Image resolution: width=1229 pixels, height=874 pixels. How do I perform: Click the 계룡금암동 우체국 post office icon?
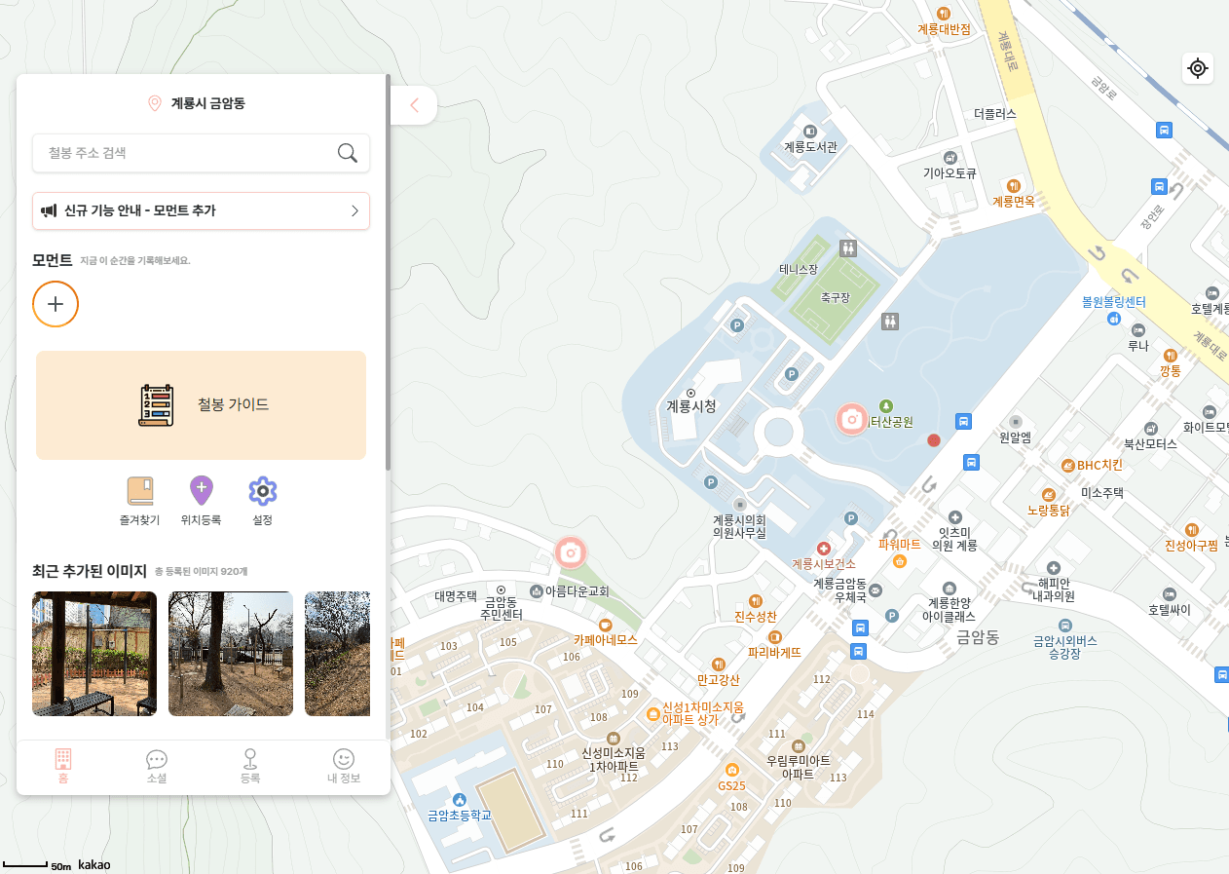click(x=875, y=590)
